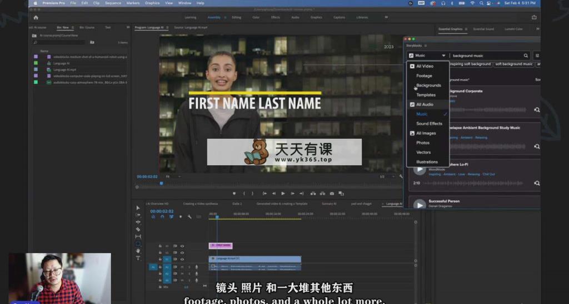Select the Track Select Forward tool
Viewport: 569px width, 304px height.
(138, 215)
